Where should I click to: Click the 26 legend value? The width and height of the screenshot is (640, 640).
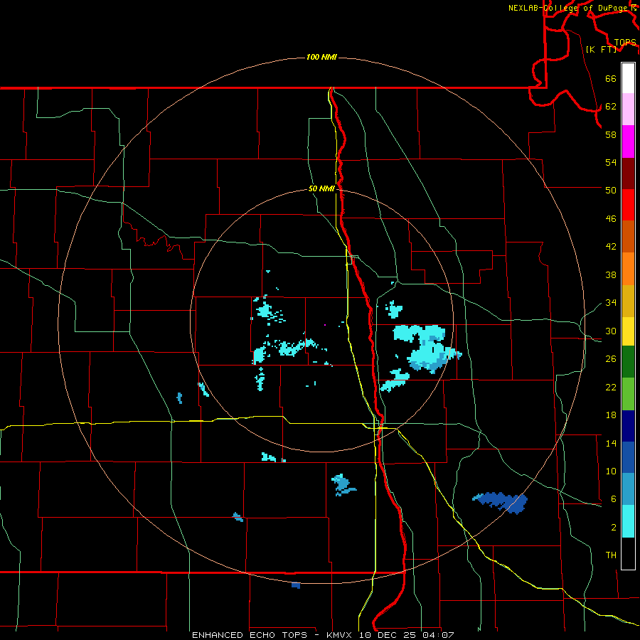[x=611, y=359]
